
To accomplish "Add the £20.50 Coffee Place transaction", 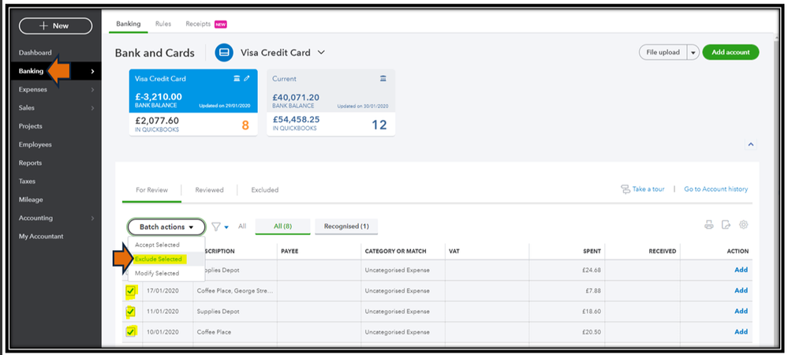I will pyautogui.click(x=741, y=332).
